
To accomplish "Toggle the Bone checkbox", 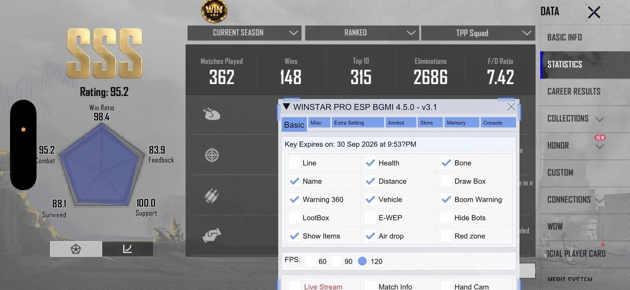I will [447, 163].
